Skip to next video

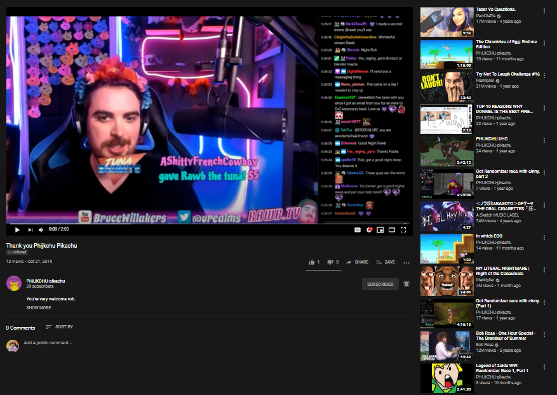(x=30, y=230)
